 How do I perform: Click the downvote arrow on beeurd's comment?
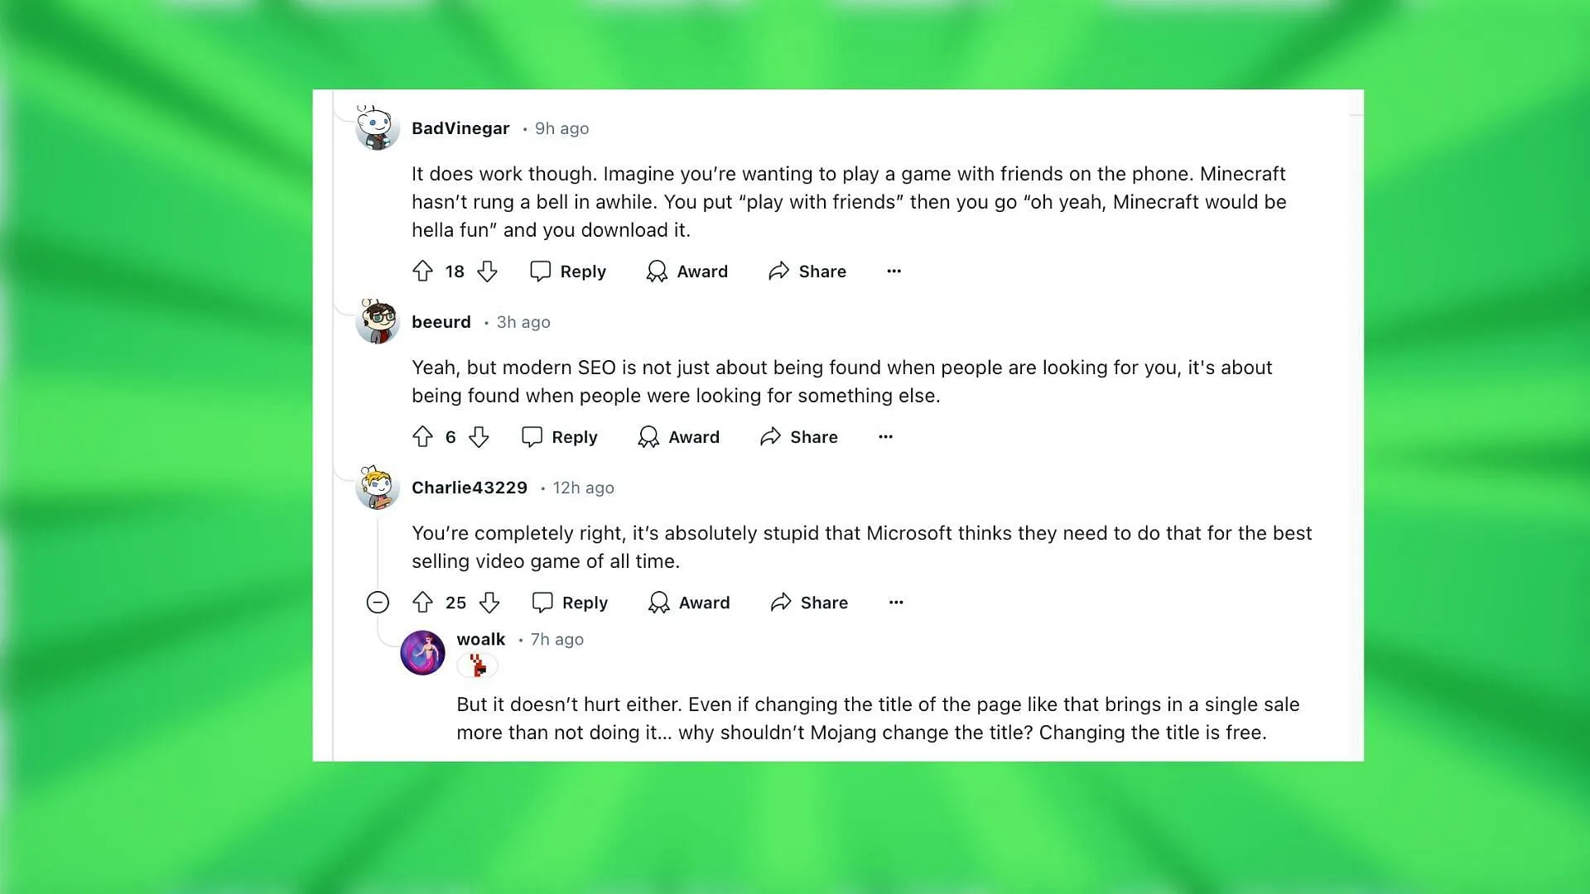click(477, 436)
